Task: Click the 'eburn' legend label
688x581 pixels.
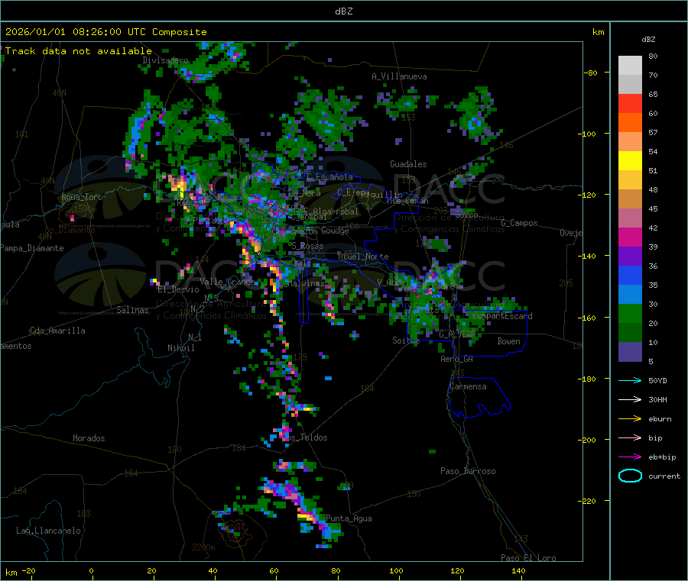Action: (x=660, y=419)
